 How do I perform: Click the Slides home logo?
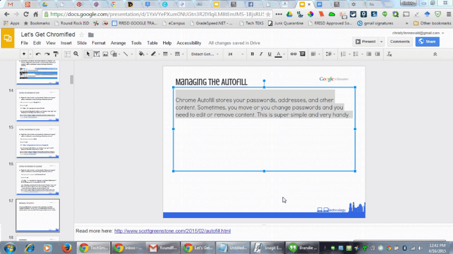(x=7, y=38)
